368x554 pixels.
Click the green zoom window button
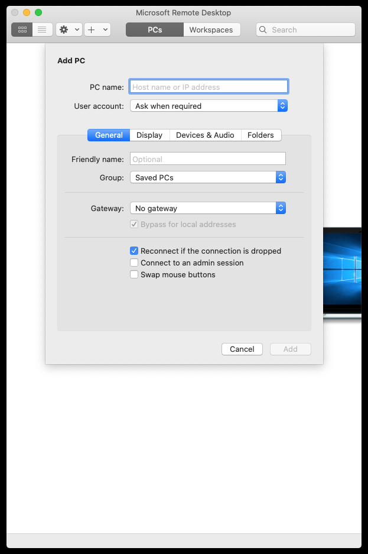(38, 12)
